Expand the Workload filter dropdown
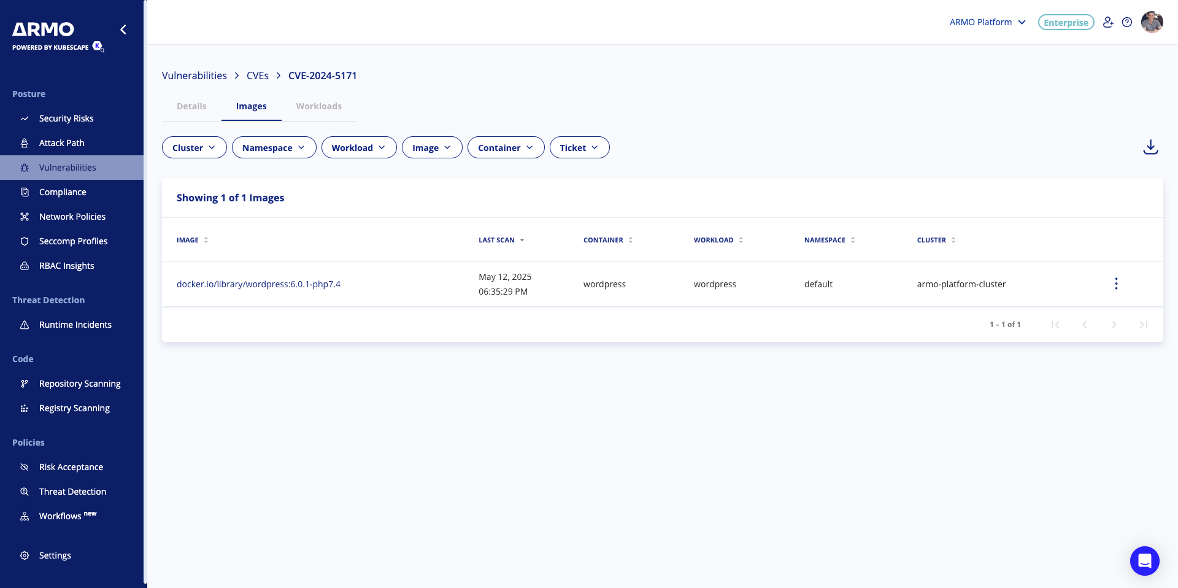 tap(359, 147)
